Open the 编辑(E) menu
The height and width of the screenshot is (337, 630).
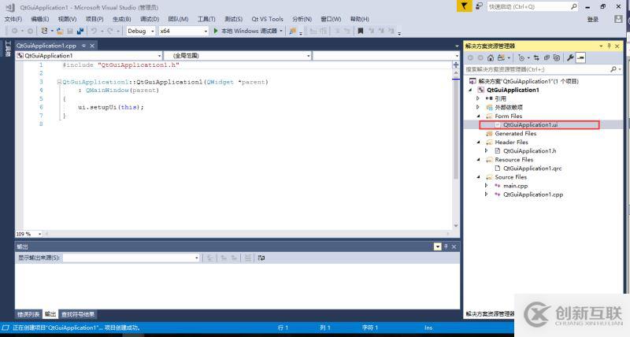(40, 19)
